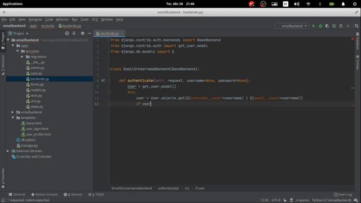
Task: Start debugging with the green bug icon
Action: [x=320, y=26]
